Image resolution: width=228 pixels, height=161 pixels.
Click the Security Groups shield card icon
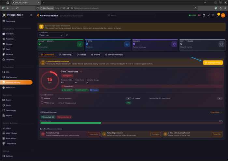coord(80,44)
